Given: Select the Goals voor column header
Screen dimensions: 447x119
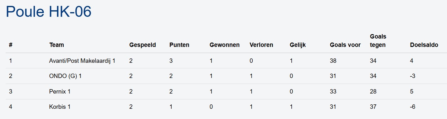Looking at the screenshot, I should [345, 45].
